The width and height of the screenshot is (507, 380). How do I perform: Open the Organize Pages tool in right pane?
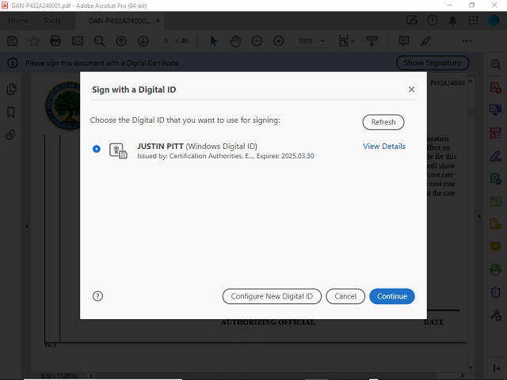tap(495, 133)
